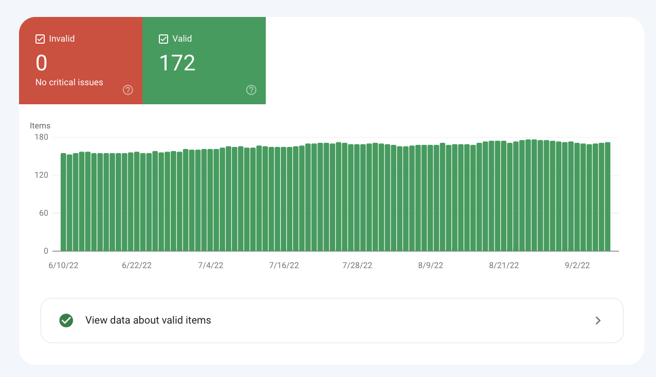Click the 180 y-axis label
Image resolution: width=656 pixels, height=377 pixels.
pyautogui.click(x=42, y=137)
